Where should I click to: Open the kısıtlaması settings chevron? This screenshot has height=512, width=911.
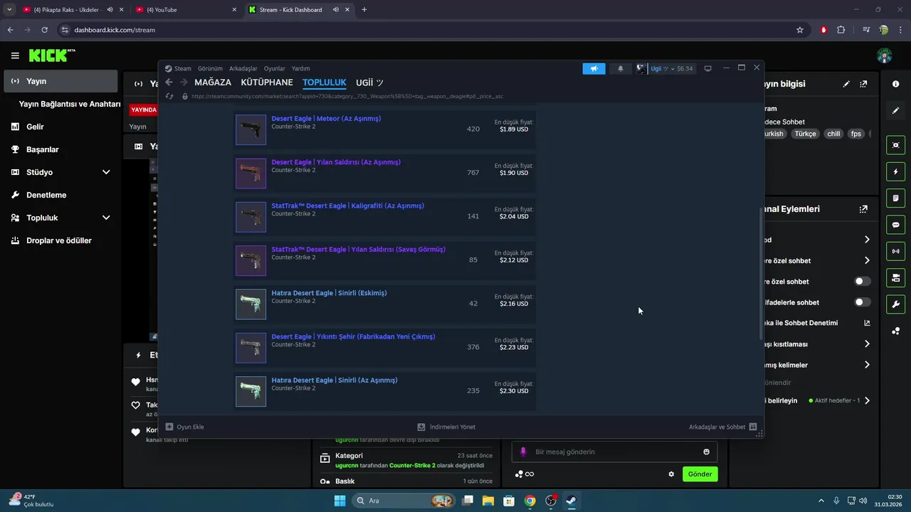pyautogui.click(x=867, y=344)
